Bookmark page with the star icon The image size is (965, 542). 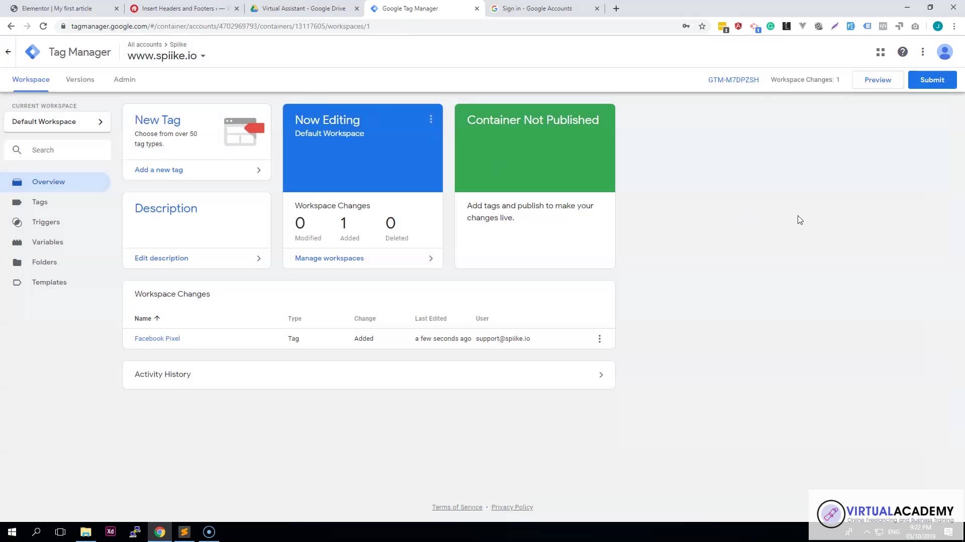[702, 26]
